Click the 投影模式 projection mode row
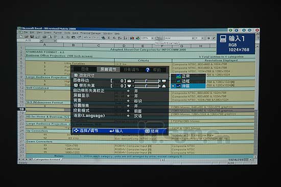281x187 pixels. (x=120, y=111)
